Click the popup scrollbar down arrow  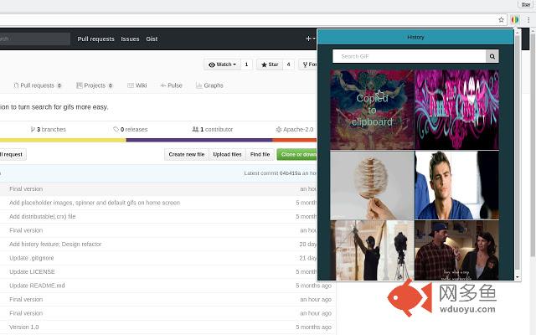[518, 277]
